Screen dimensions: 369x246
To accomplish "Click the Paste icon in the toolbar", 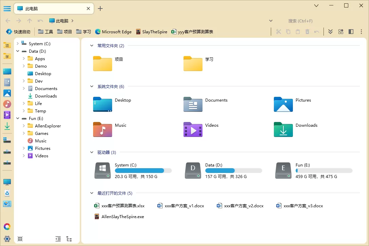I will (x=298, y=32).
